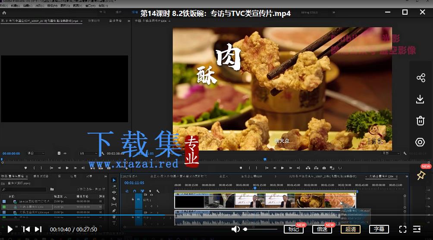Add a marker in Program monitor
The width and height of the screenshot is (433, 240).
click(241, 168)
